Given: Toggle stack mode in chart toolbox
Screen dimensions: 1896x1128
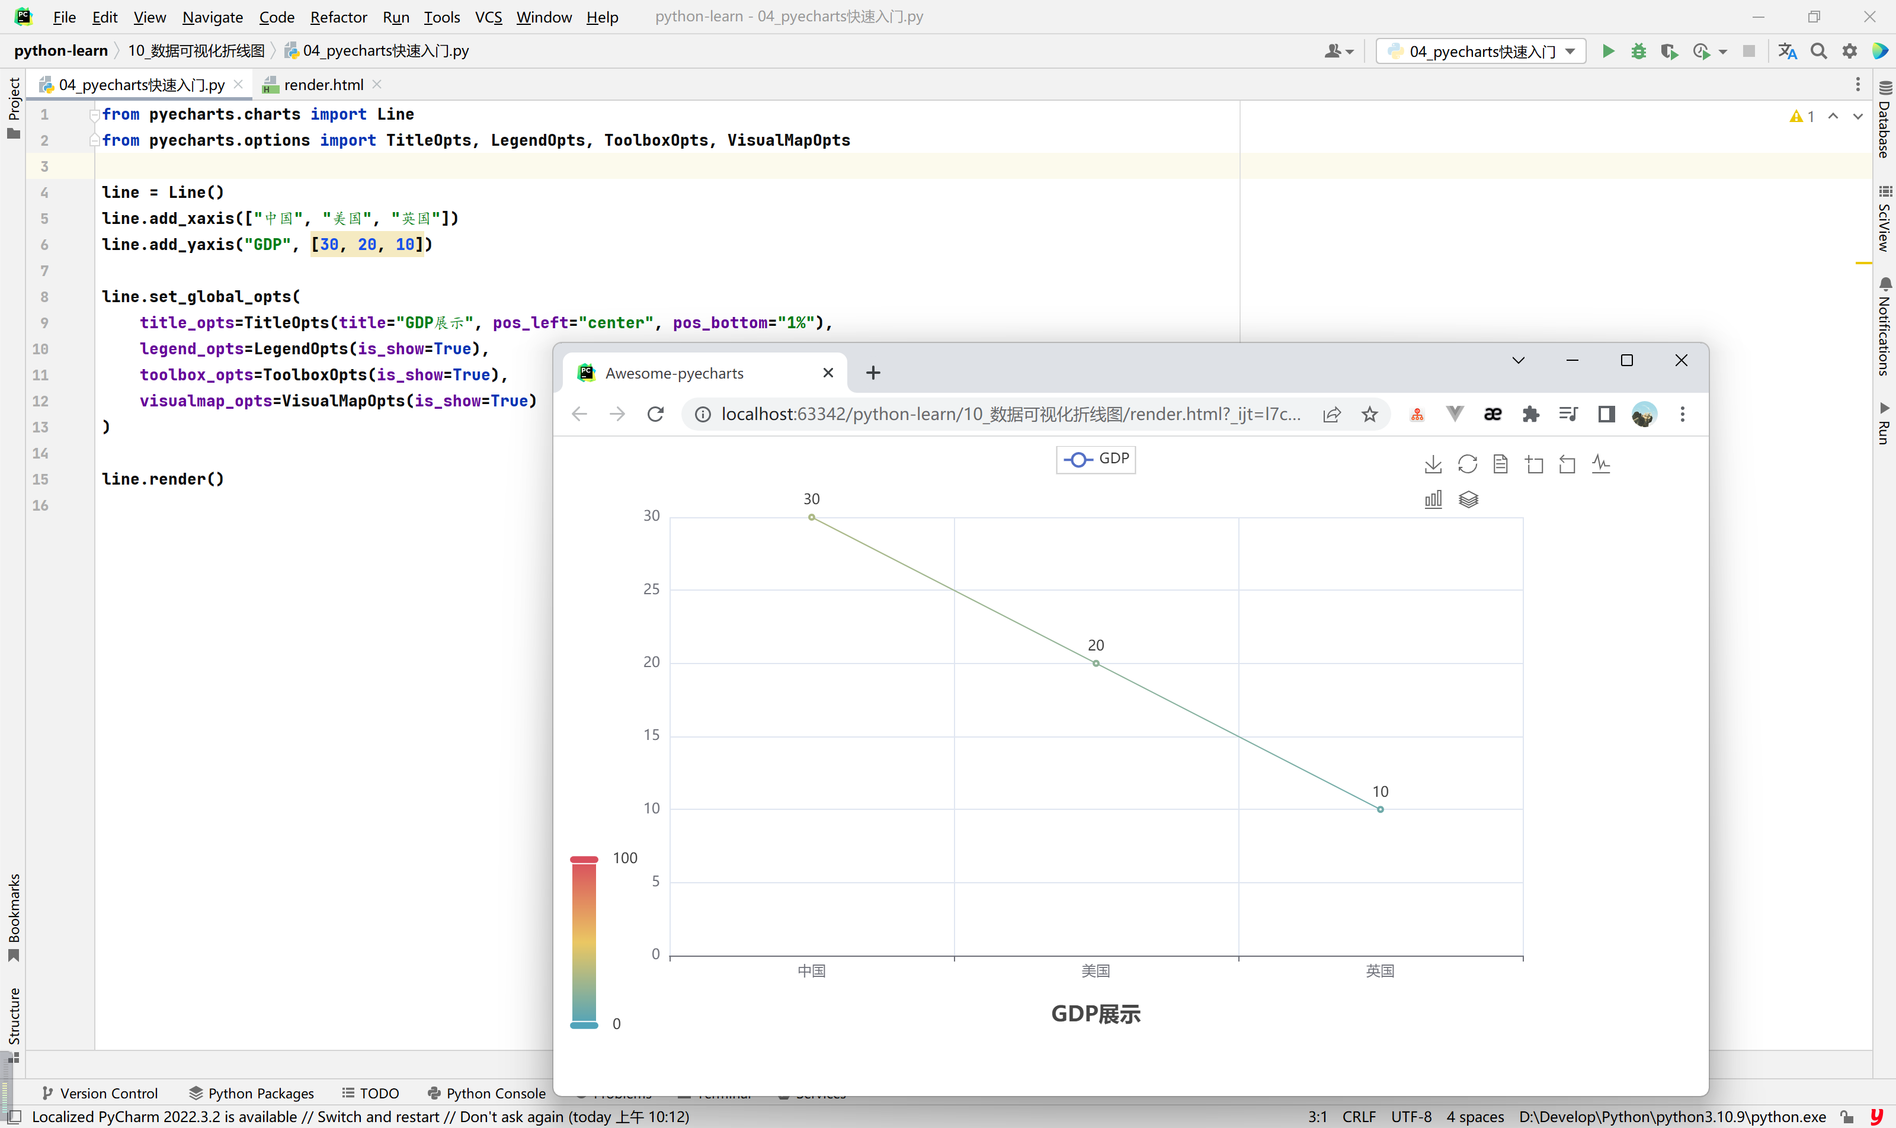Looking at the screenshot, I should click(1468, 499).
